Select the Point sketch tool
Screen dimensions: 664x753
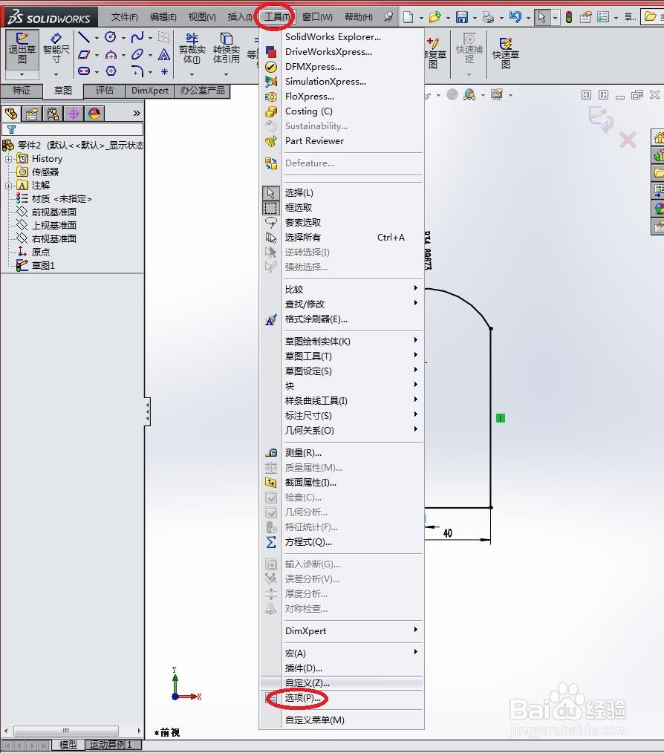[164, 71]
